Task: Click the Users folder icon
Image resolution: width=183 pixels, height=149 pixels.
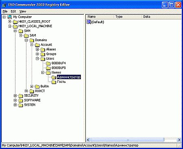Action: (x=43, y=59)
